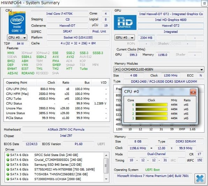208x186 pixels.
Task: Open the CPU #0 selector dropdown
Action: tap(17, 38)
